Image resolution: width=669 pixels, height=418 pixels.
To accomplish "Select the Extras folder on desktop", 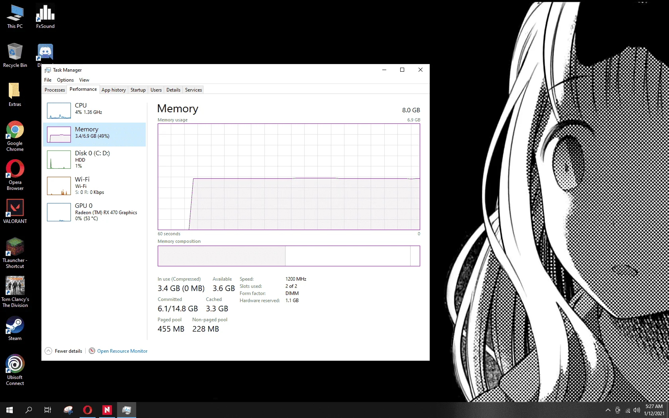I will (15, 94).
